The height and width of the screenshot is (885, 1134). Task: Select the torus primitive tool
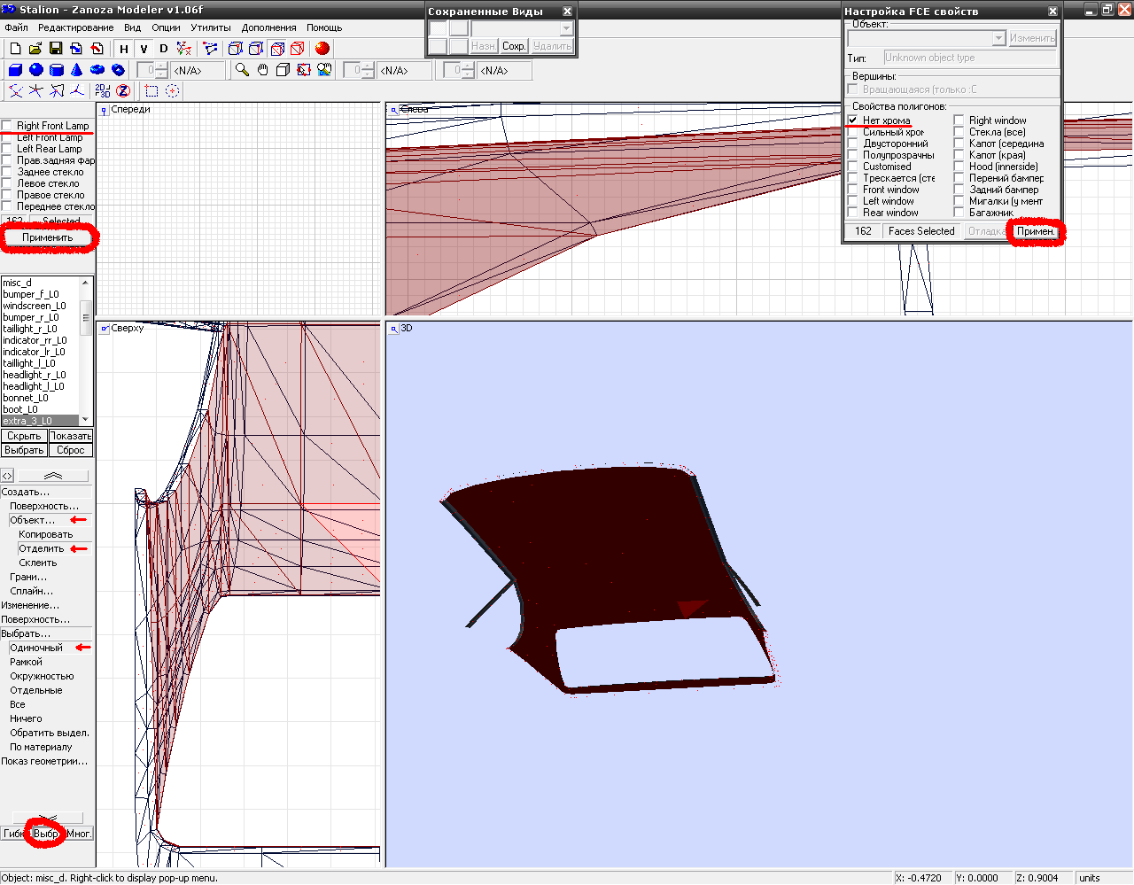point(97,70)
